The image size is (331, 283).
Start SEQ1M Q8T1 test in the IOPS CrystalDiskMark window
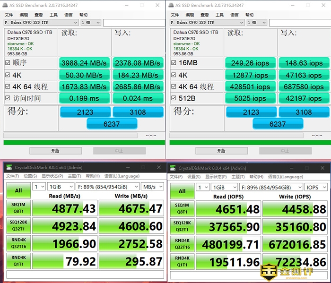pos(182,208)
